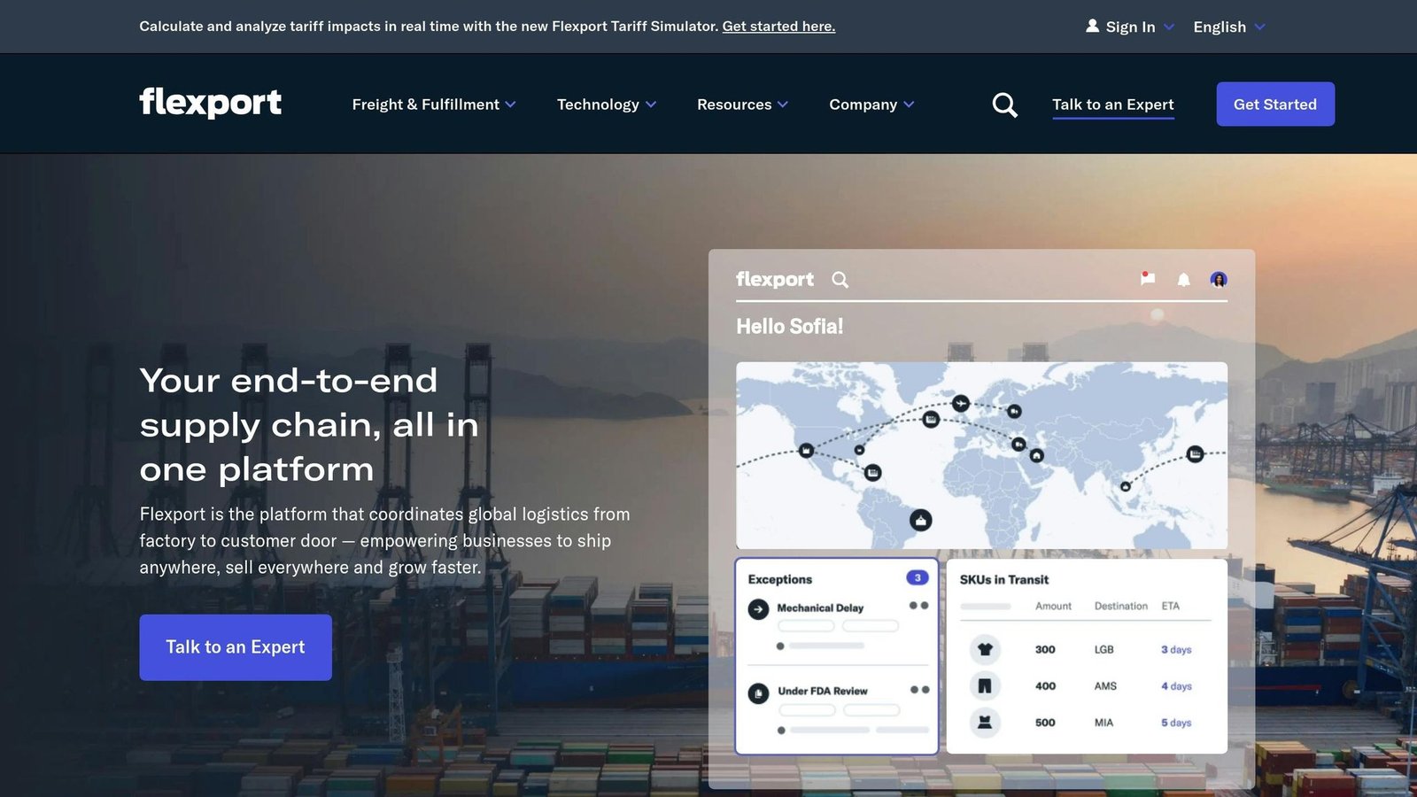
Task: Select the dress icon in the 500 MIA row
Action: pyautogui.click(x=986, y=722)
